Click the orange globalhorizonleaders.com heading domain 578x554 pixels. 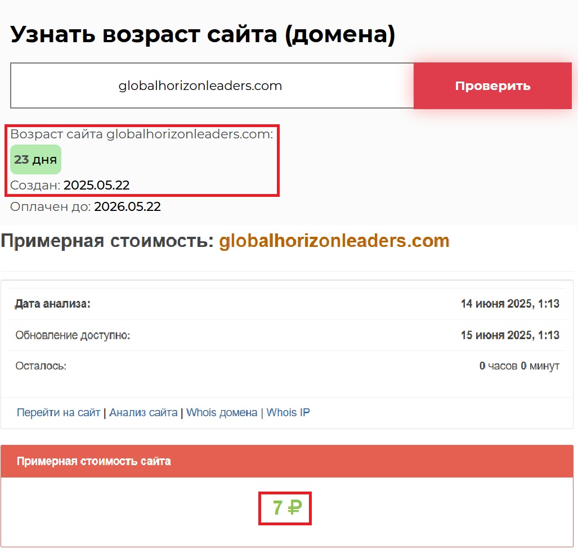(334, 241)
